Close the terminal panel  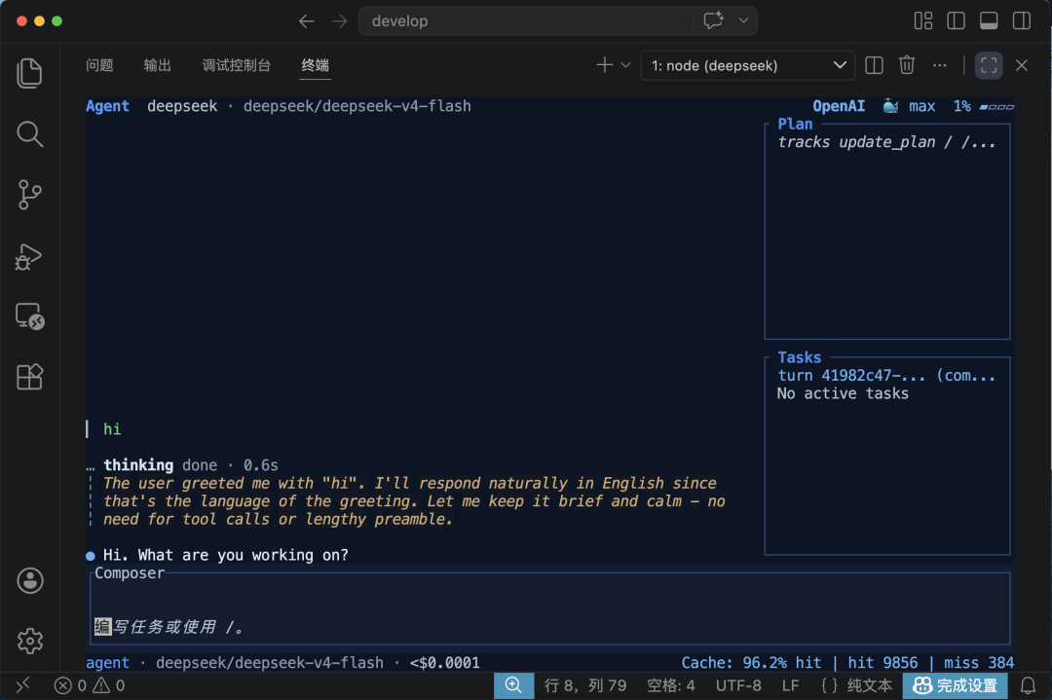pyautogui.click(x=1022, y=65)
